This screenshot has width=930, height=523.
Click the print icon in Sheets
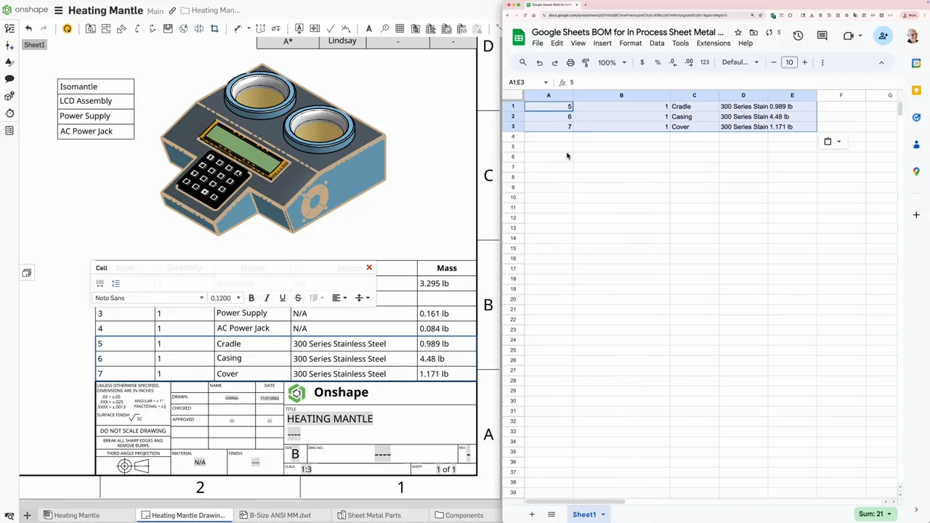(570, 62)
